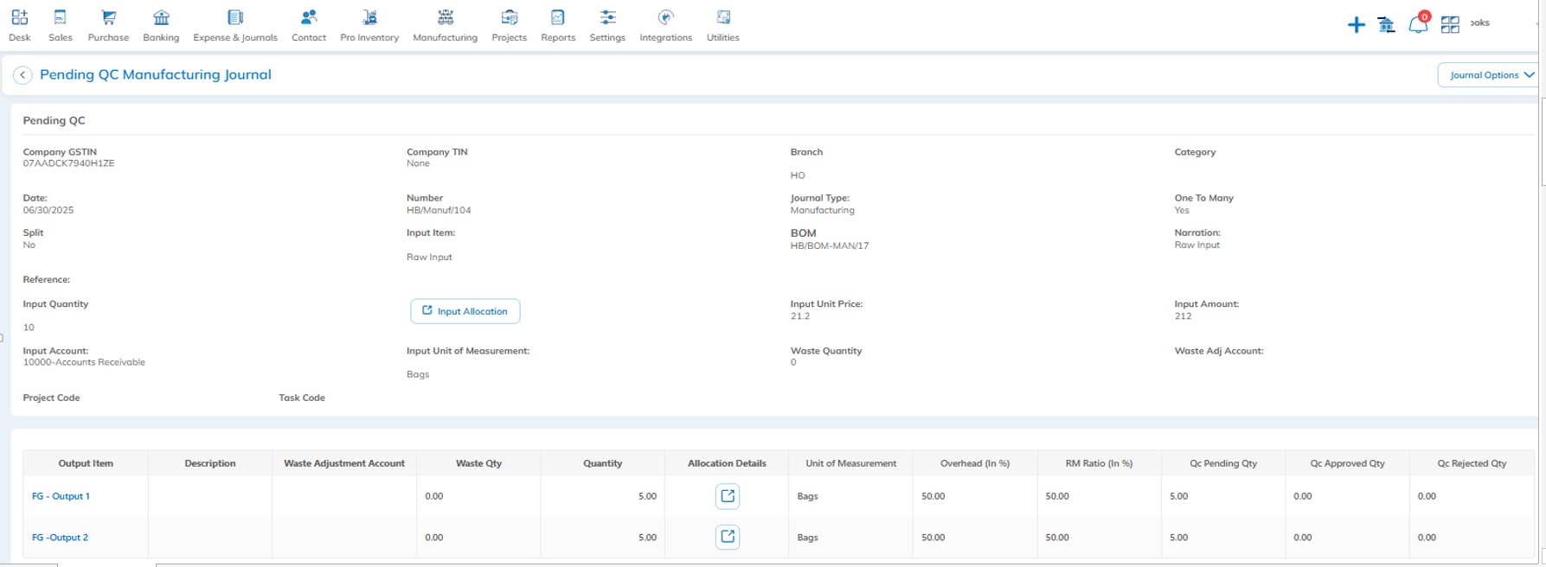1546x567 pixels.
Task: Open the Pro Inventory icon
Action: [x=369, y=17]
